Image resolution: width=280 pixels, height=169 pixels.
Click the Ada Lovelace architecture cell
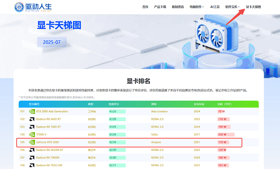pyautogui.click(x=159, y=111)
